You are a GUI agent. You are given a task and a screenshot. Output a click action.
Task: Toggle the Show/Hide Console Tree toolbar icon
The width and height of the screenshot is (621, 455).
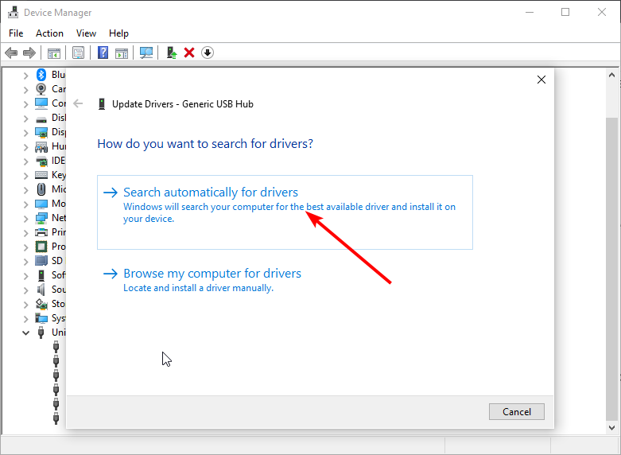(54, 52)
